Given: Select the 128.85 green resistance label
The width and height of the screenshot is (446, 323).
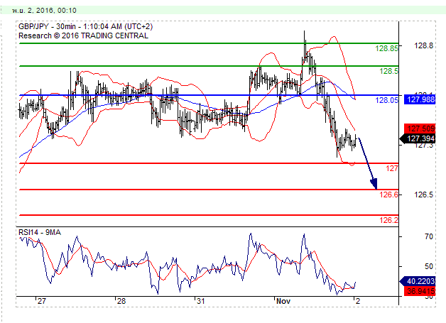Looking at the screenshot, I should [386, 49].
